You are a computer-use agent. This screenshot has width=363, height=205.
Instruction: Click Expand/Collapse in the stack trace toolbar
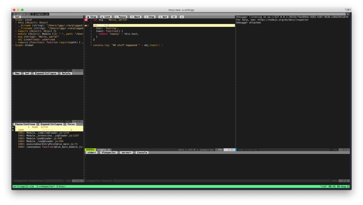pos(51,124)
